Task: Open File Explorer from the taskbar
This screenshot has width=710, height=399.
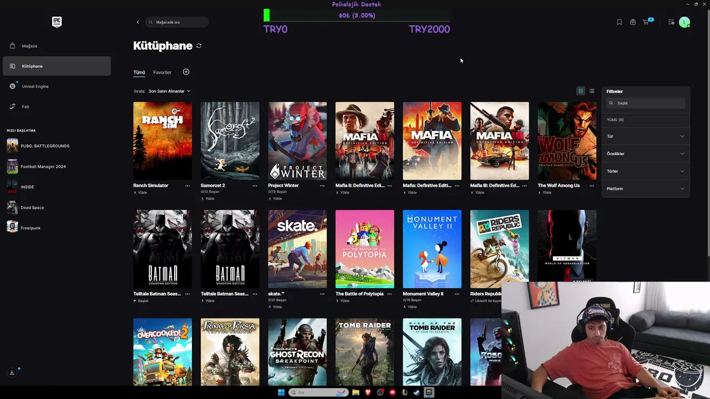Action: (x=356, y=392)
